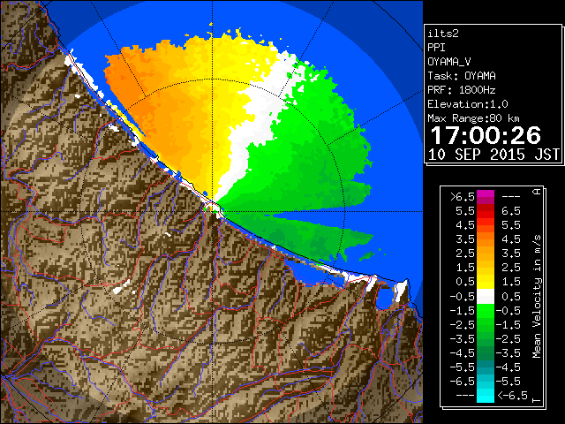Click the cyan swatch at legend bottom
The image size is (565, 424).
[x=486, y=395]
